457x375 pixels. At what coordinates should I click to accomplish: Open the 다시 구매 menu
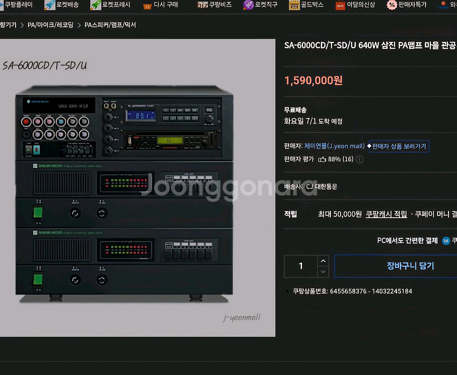coord(165,4)
